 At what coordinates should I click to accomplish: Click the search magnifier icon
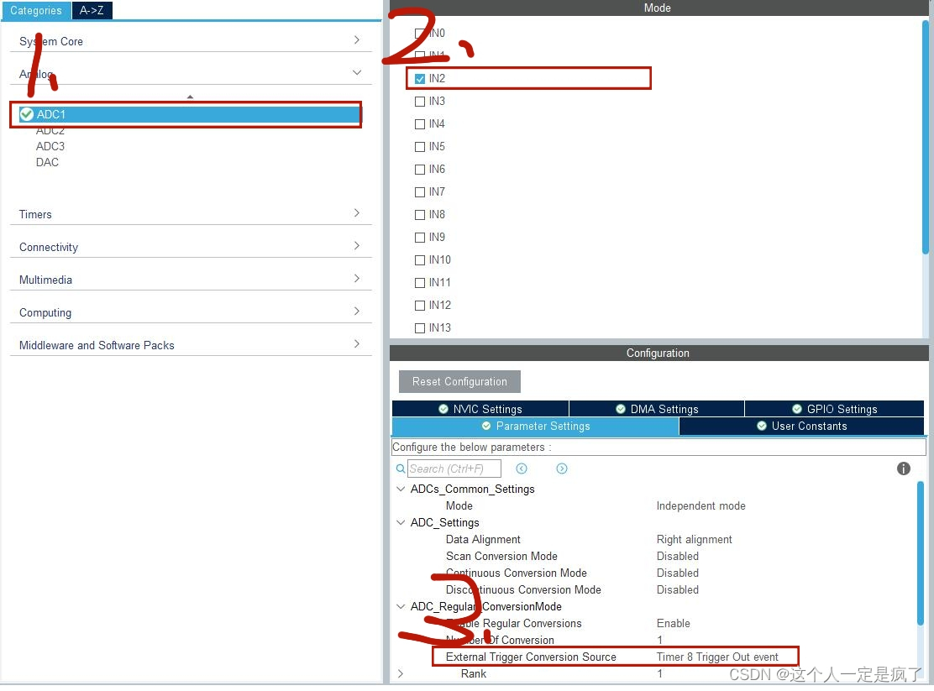click(x=401, y=469)
